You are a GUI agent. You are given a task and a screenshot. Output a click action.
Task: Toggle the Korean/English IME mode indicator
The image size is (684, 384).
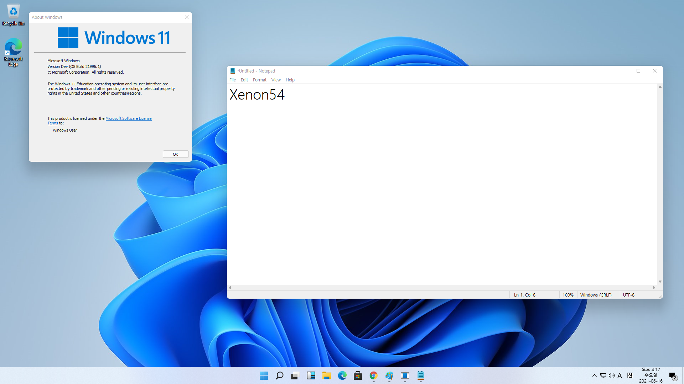pyautogui.click(x=630, y=375)
